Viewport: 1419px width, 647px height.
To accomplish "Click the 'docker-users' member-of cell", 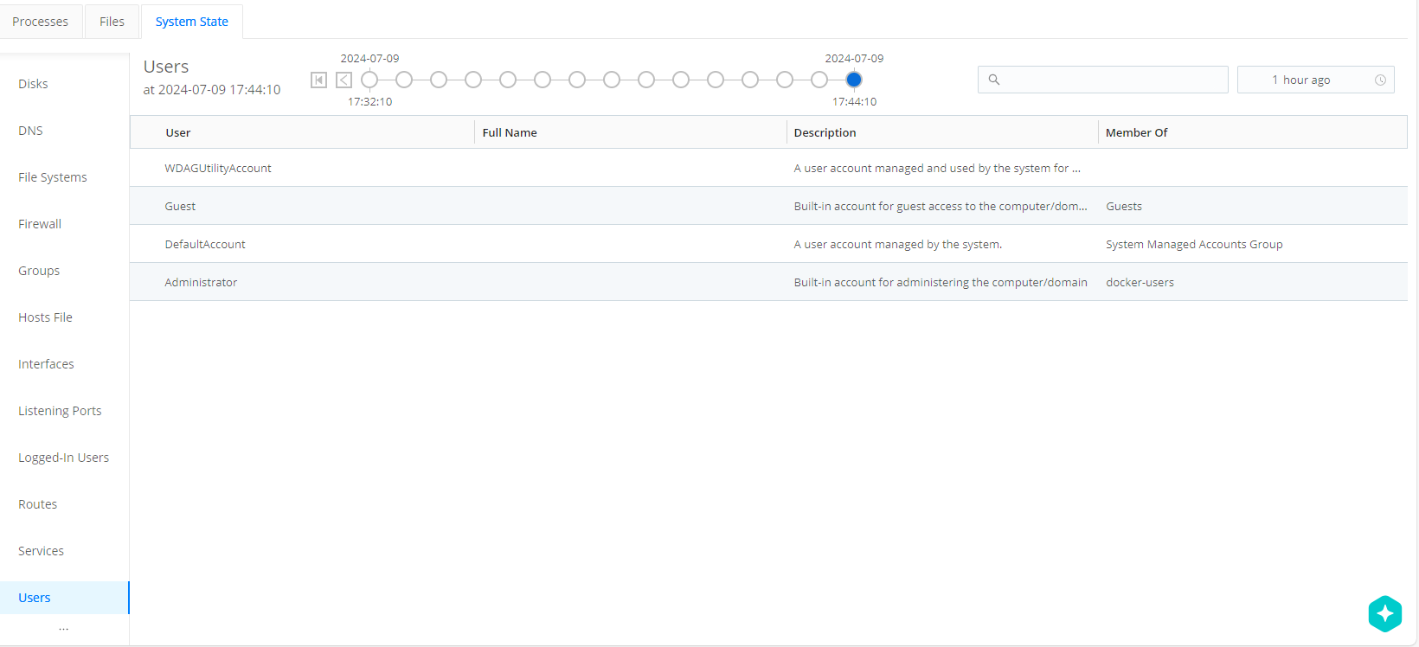I will [1140, 282].
